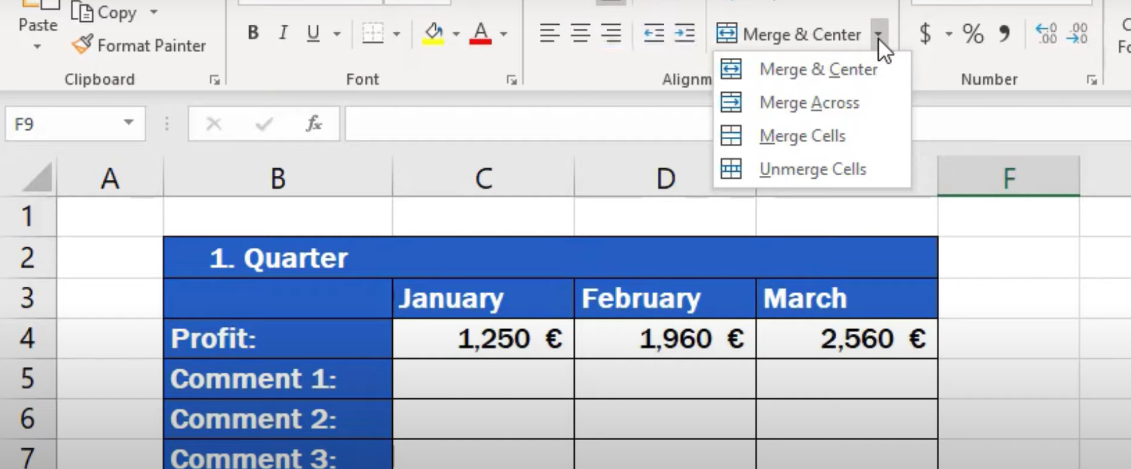The height and width of the screenshot is (469, 1131).
Task: Open Number format dialog launcher
Action: pyautogui.click(x=1091, y=80)
